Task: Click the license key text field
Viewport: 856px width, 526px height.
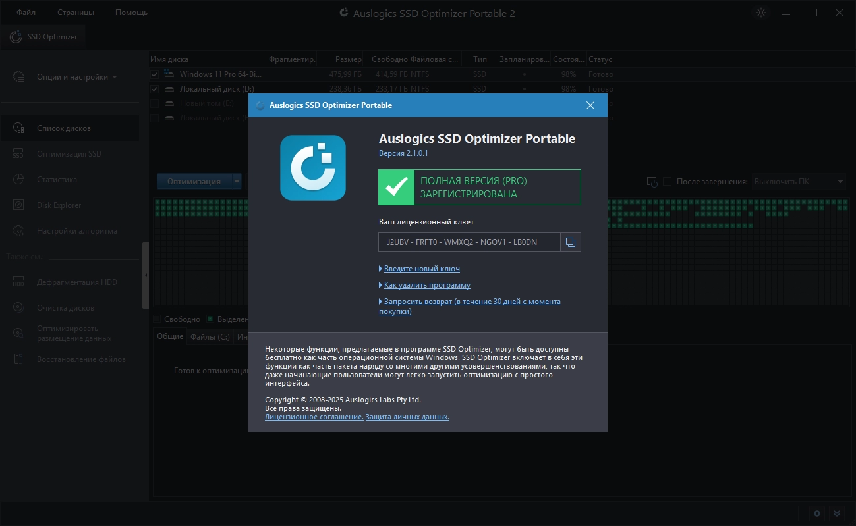Action: pos(469,242)
